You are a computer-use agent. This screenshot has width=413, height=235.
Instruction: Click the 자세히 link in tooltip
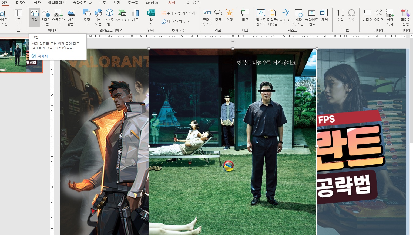43,56
